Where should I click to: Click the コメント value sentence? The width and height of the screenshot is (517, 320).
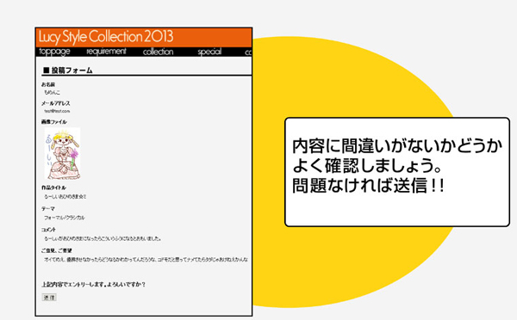pos(103,238)
